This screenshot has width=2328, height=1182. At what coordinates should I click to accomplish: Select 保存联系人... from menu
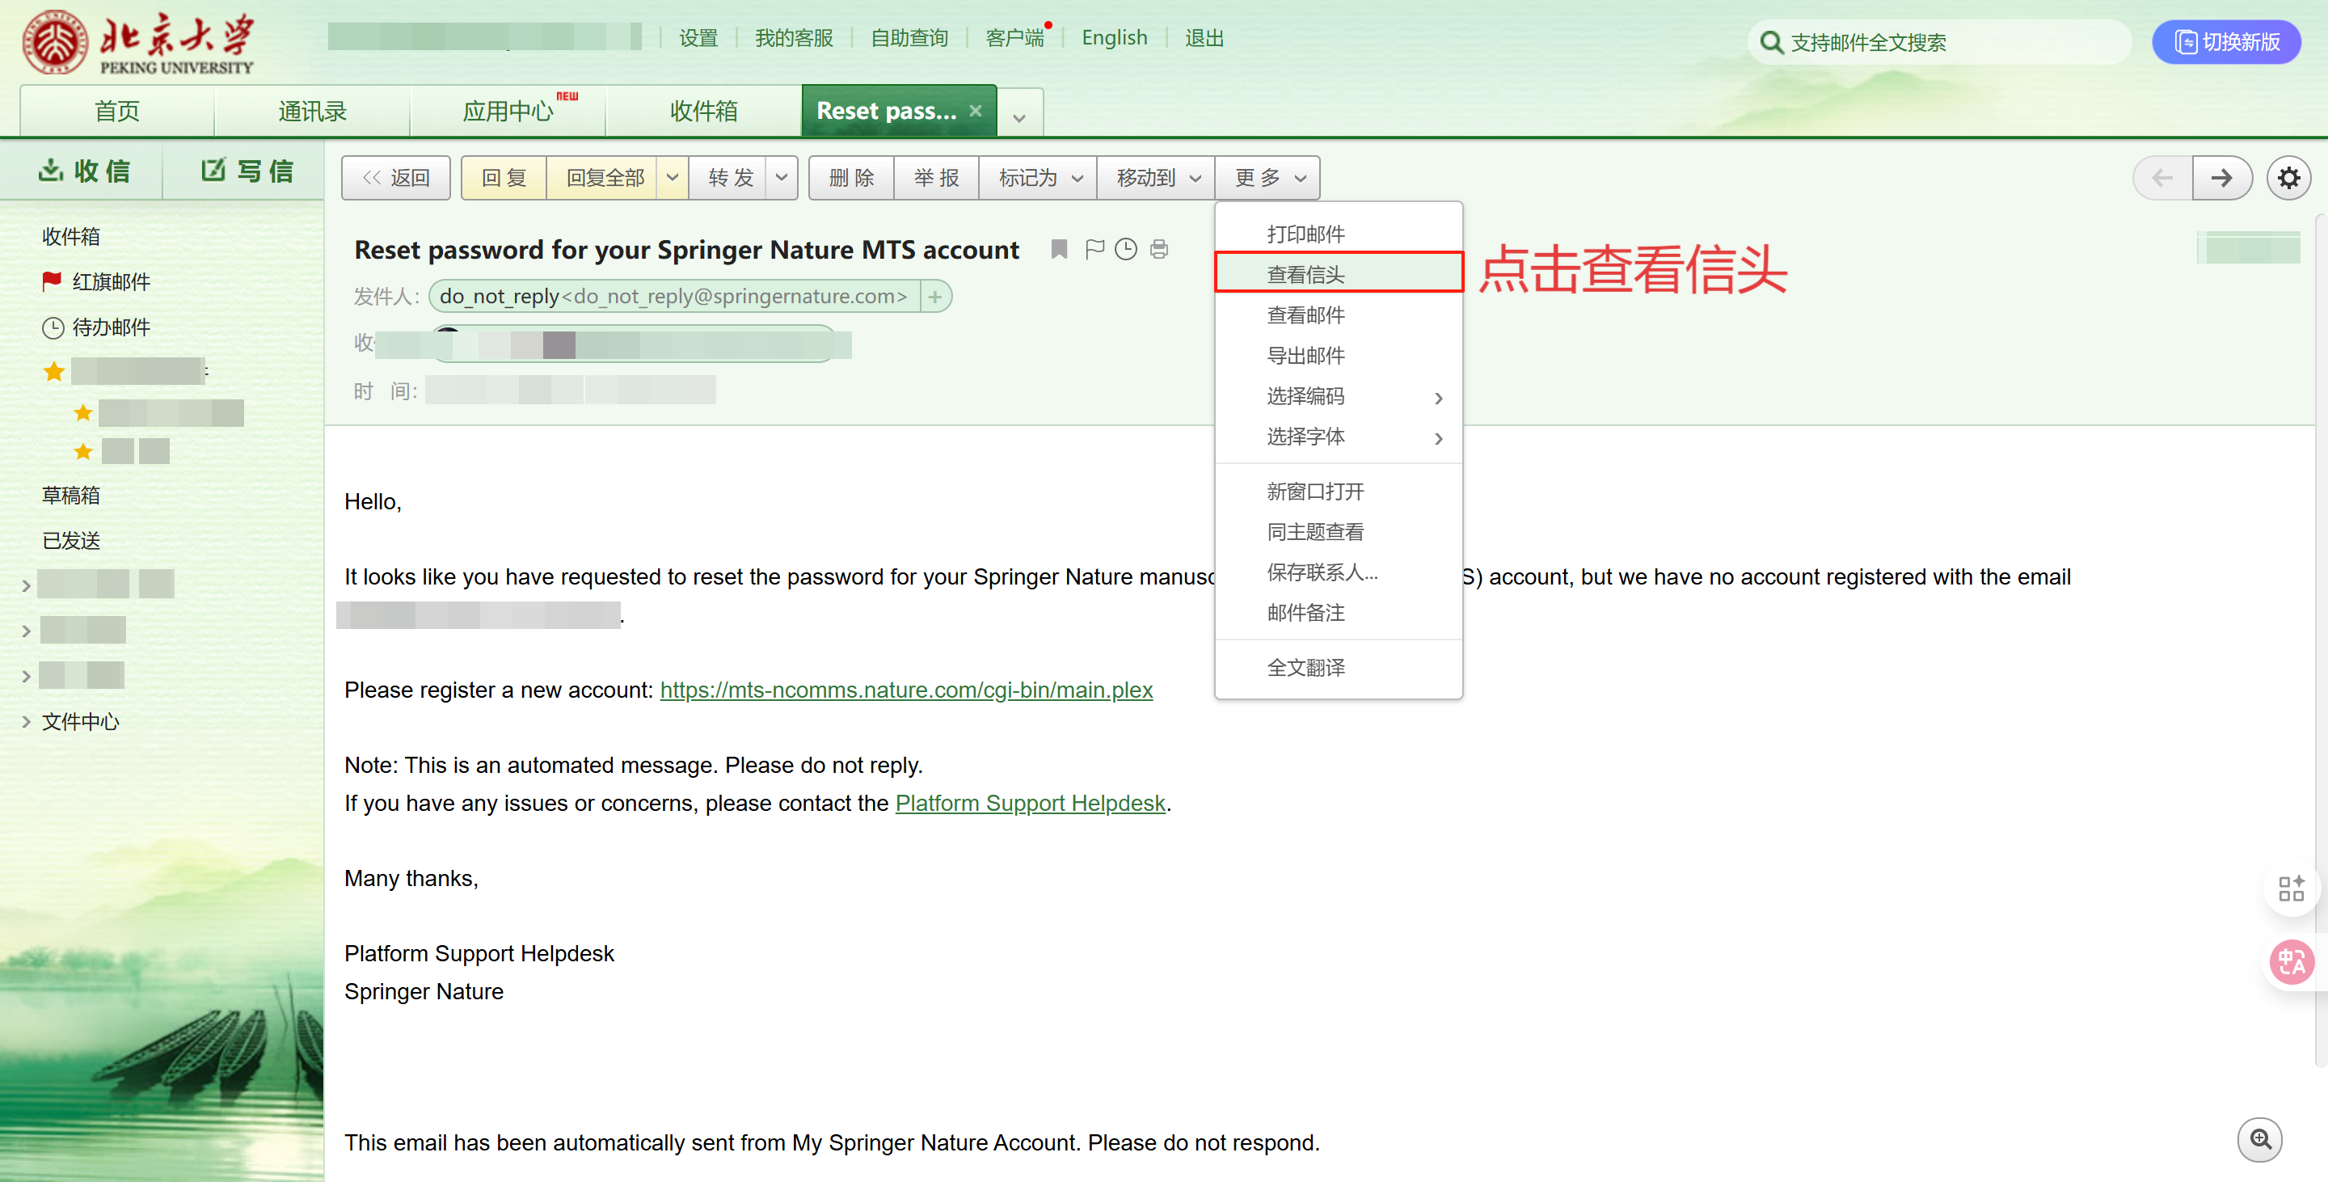tap(1339, 572)
